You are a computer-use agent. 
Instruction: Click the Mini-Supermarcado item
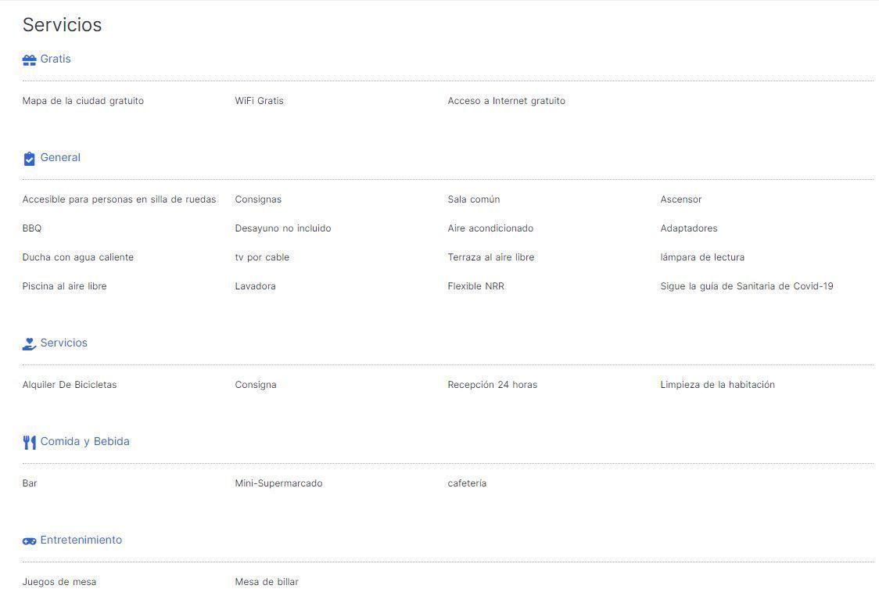click(278, 483)
